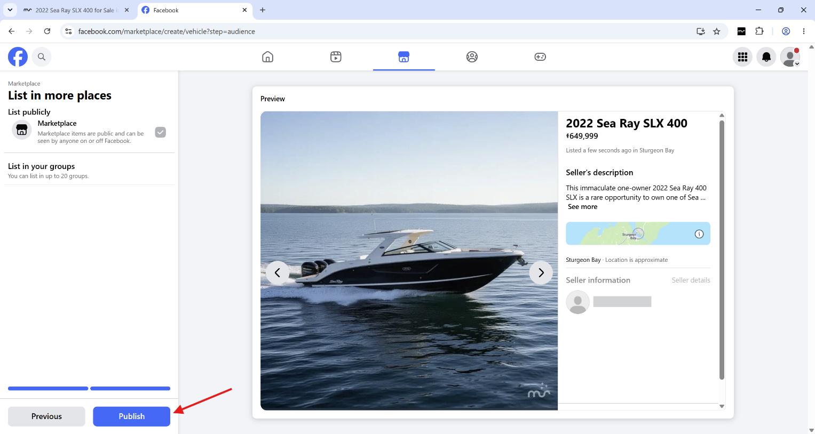Click the 'List in your groups' heading

[42, 166]
